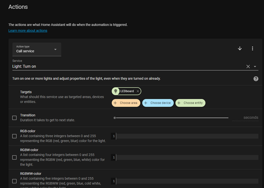Show service help question mark icon
Viewport: 264px width, 188px height.
click(256, 79)
